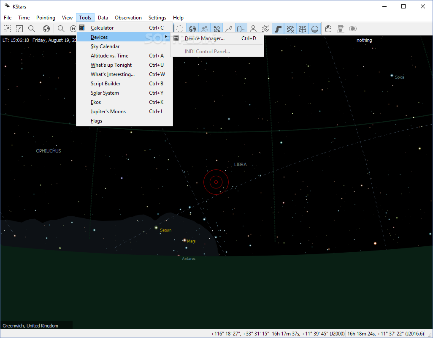Screen dimensions: 433x338
Task: Open the Settings menu
Action: click(x=157, y=18)
